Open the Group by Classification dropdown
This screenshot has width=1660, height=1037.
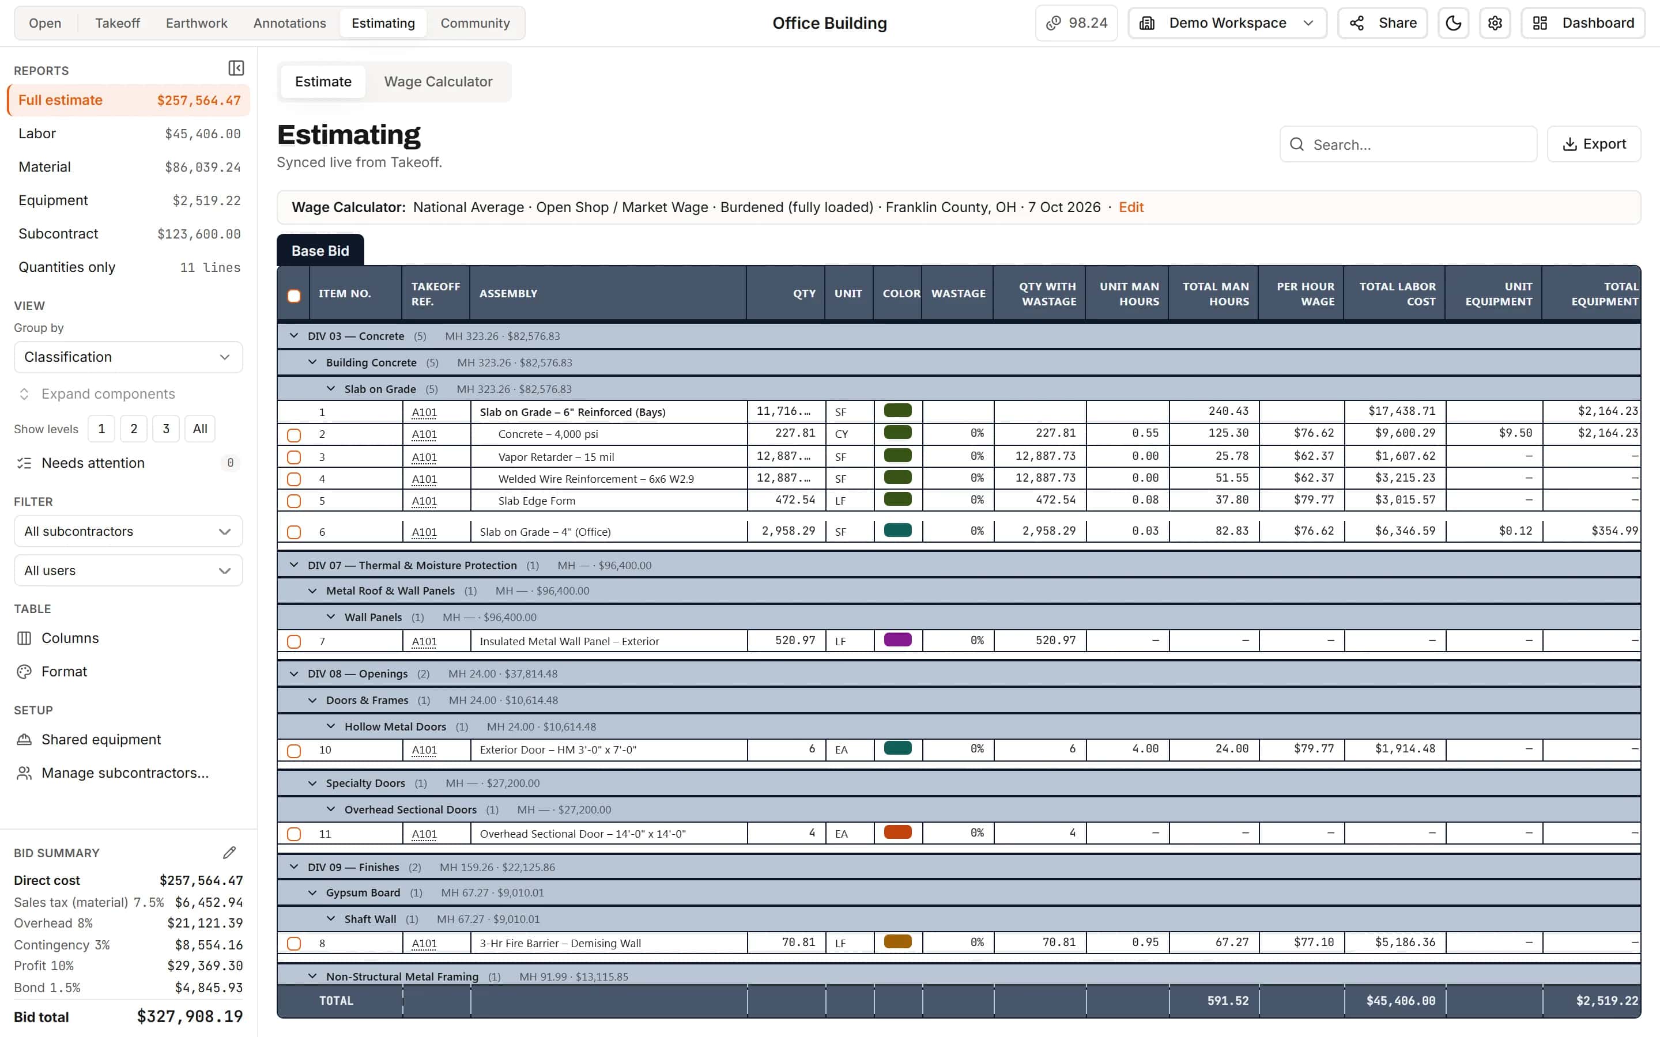(129, 357)
